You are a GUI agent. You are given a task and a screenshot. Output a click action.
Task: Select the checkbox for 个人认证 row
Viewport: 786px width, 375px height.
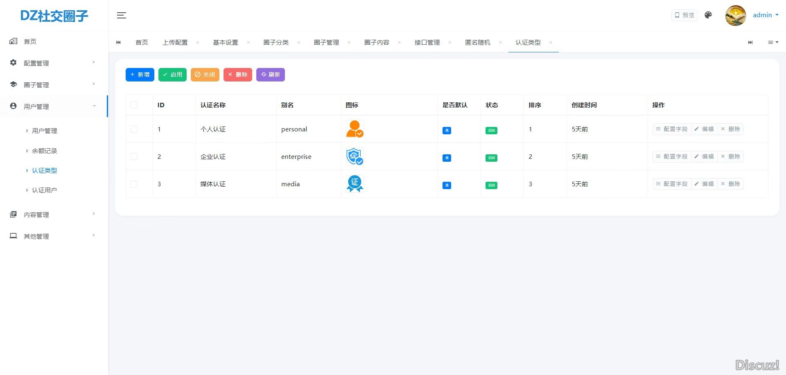(134, 129)
